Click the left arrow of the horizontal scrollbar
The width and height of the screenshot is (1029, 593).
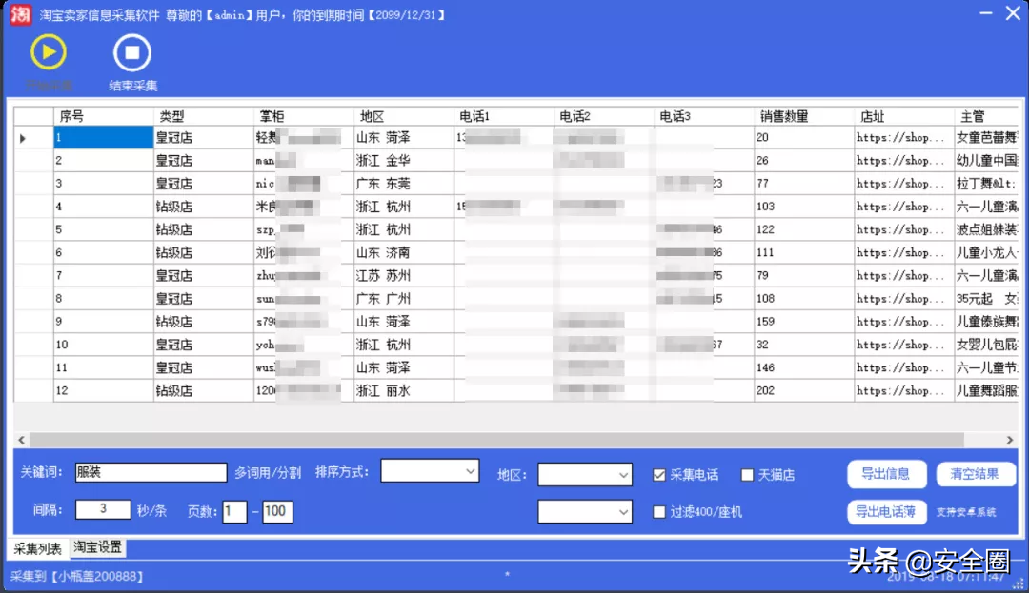pos(21,440)
